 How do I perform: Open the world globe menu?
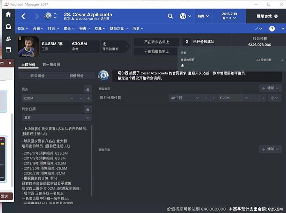(x=185, y=16)
